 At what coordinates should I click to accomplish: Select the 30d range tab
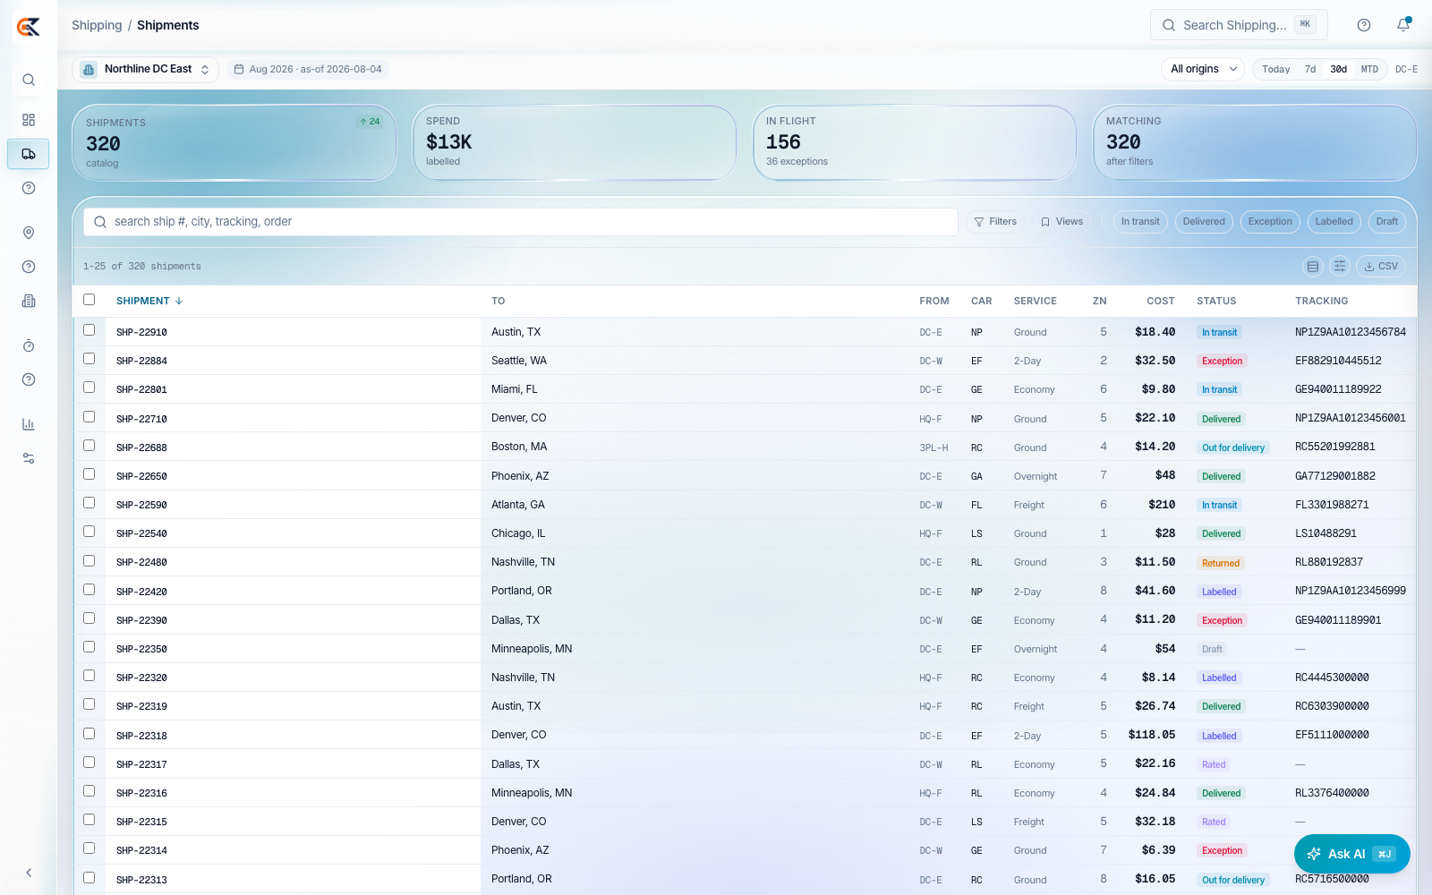[x=1338, y=69]
